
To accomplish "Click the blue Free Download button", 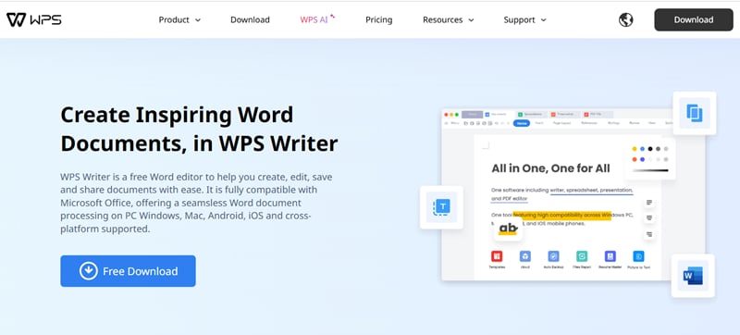I will 128,271.
